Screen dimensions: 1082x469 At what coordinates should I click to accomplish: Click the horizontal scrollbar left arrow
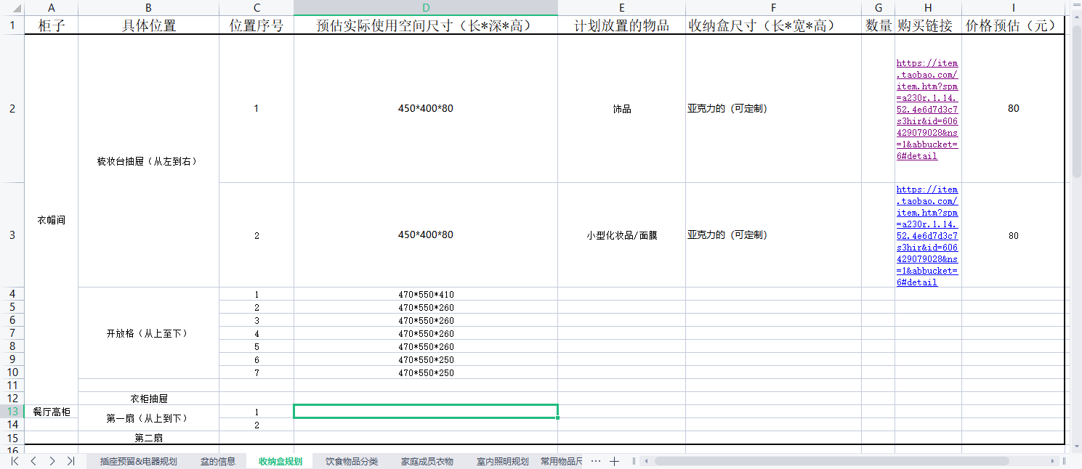[646, 461]
